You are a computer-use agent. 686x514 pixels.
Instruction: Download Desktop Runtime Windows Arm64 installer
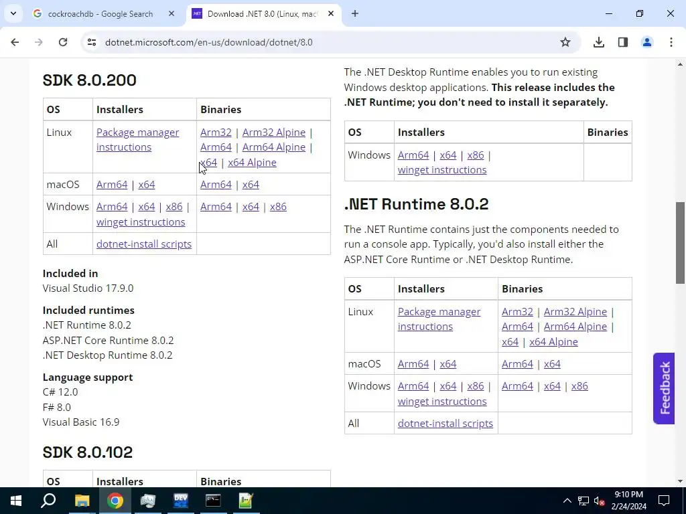pyautogui.click(x=413, y=155)
